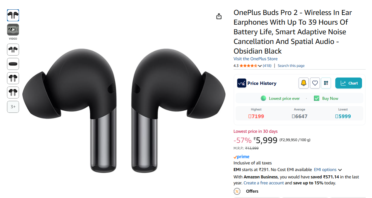
Task: Click Create a free account link
Action: click(264, 183)
